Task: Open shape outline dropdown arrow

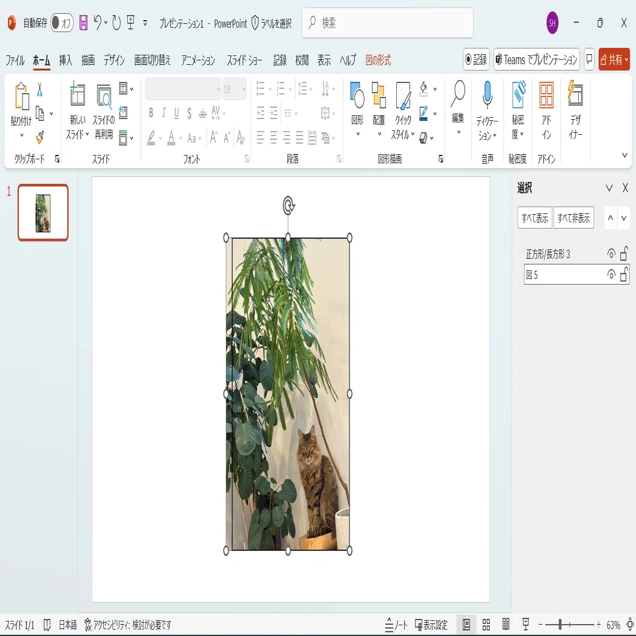Action: 435,114
